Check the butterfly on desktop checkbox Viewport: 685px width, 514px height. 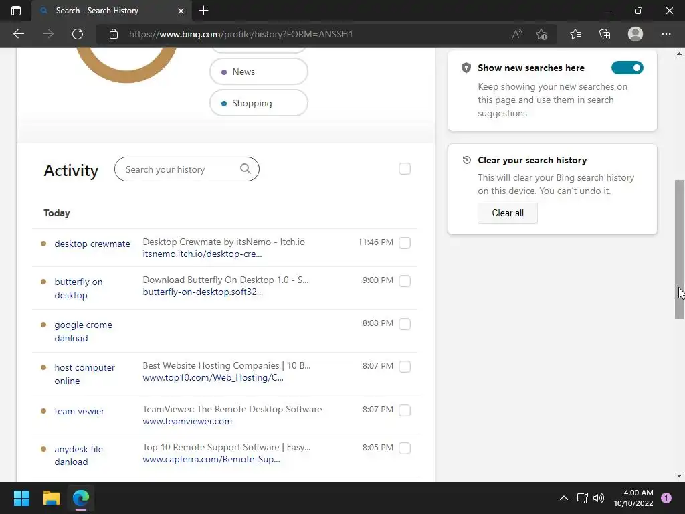pyautogui.click(x=405, y=280)
